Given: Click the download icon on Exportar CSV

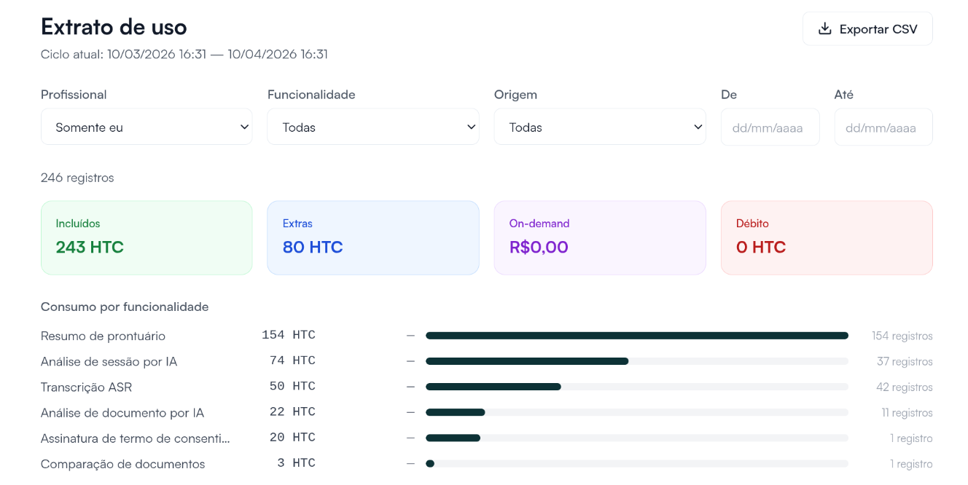Looking at the screenshot, I should click(824, 29).
